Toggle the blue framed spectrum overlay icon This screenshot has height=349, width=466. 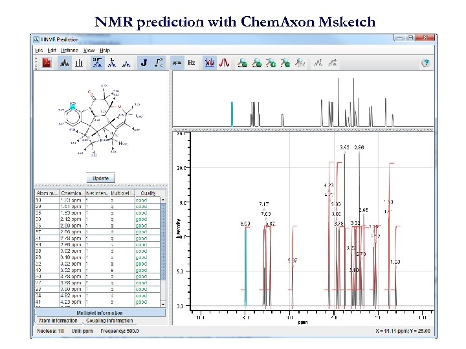210,63
